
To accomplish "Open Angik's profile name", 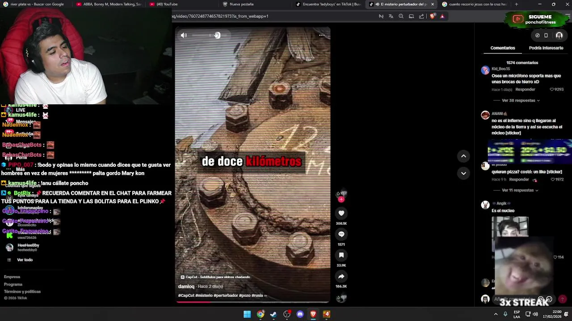I will coord(500,203).
